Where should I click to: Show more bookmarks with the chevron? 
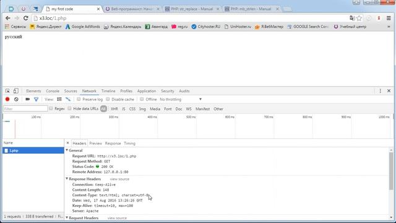(x=389, y=27)
